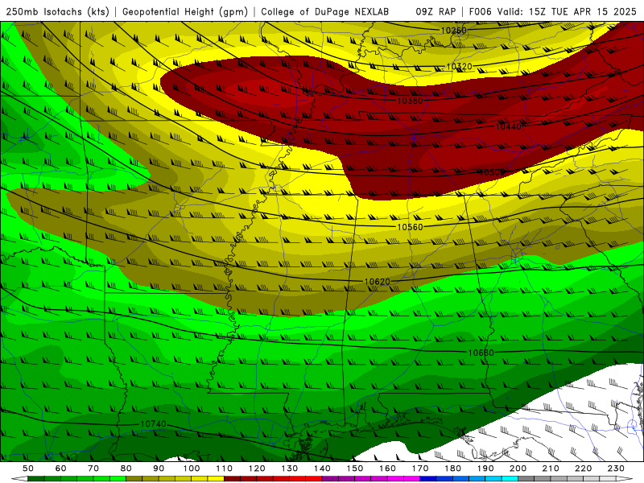
Task: Click the 150 value on the color scale
Action: (355, 469)
